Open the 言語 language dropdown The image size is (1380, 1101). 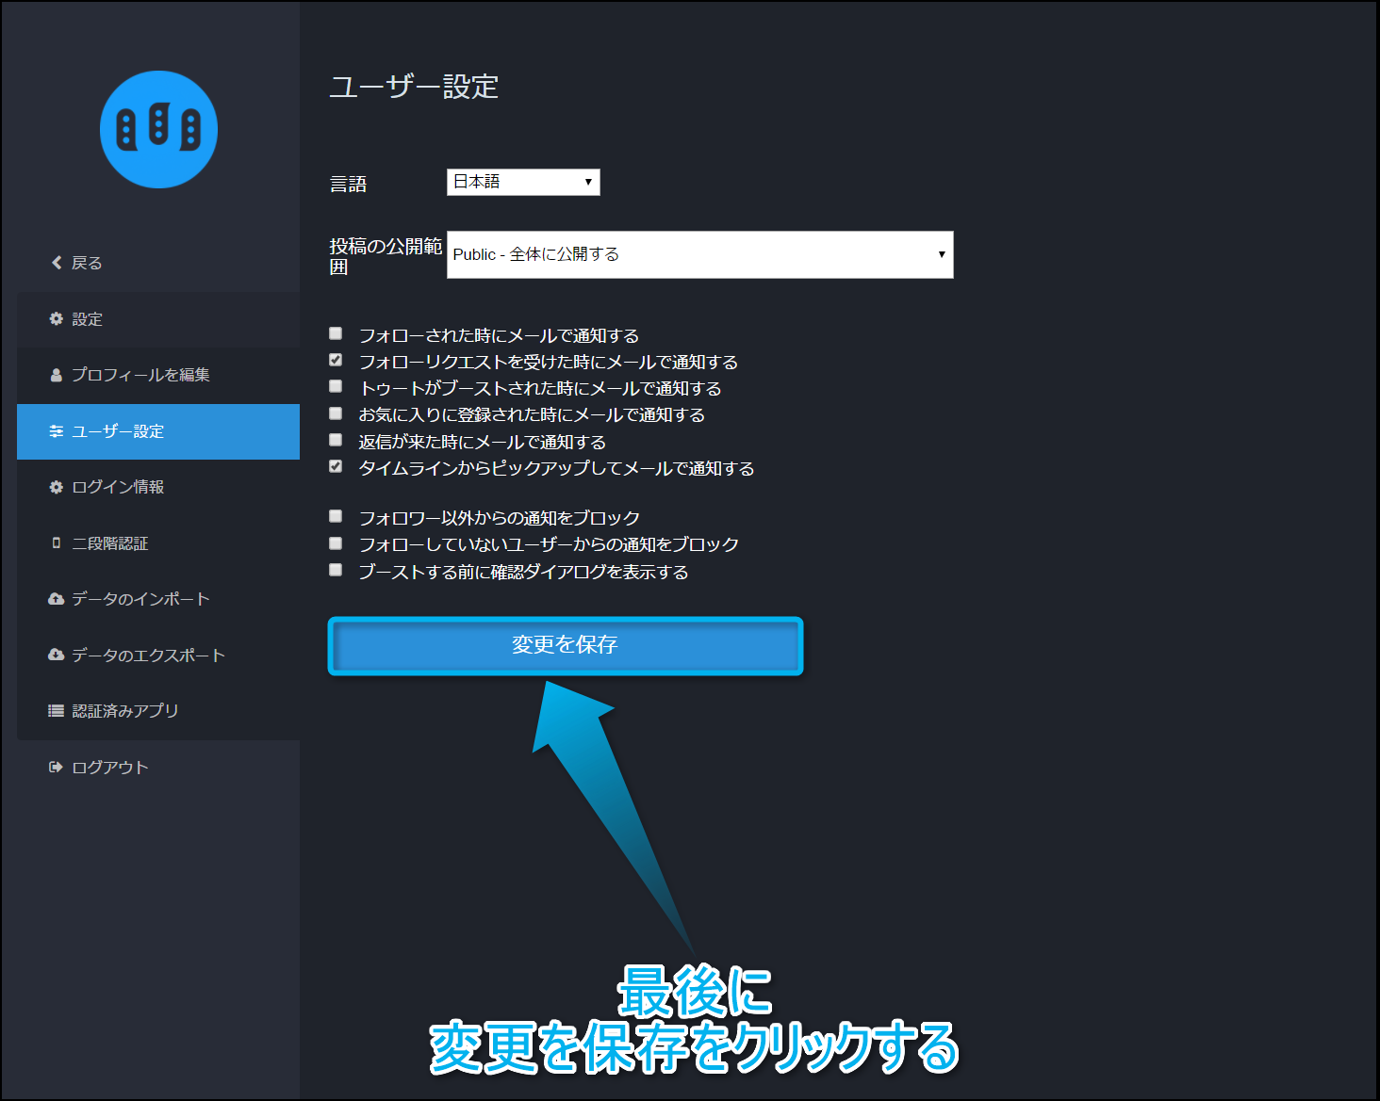coord(523,182)
